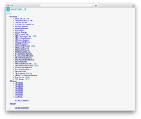This screenshot has height=119, width=141.
Task: Open W3 Exhibition Beacon link
Action: (x=23, y=54)
